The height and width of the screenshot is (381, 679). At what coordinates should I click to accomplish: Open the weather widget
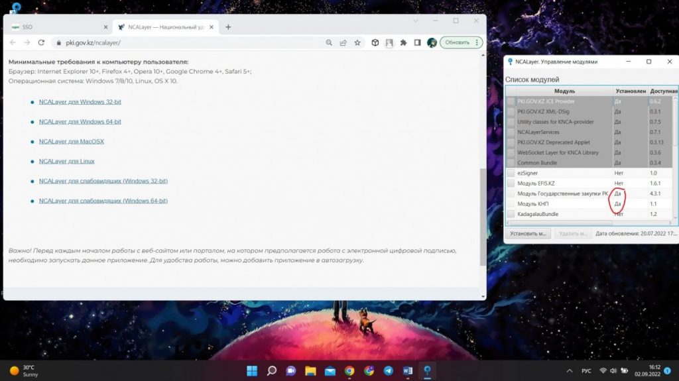(25, 370)
